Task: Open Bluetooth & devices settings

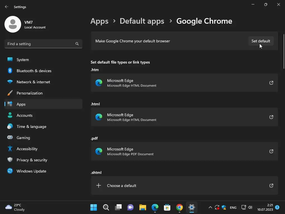Action: 43,71
